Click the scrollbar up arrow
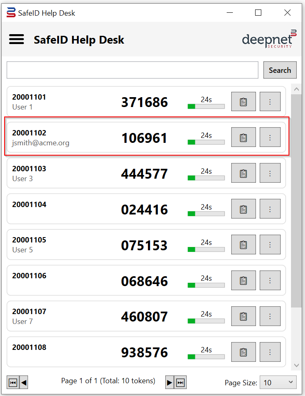This screenshot has width=305, height=396. pos(296,89)
